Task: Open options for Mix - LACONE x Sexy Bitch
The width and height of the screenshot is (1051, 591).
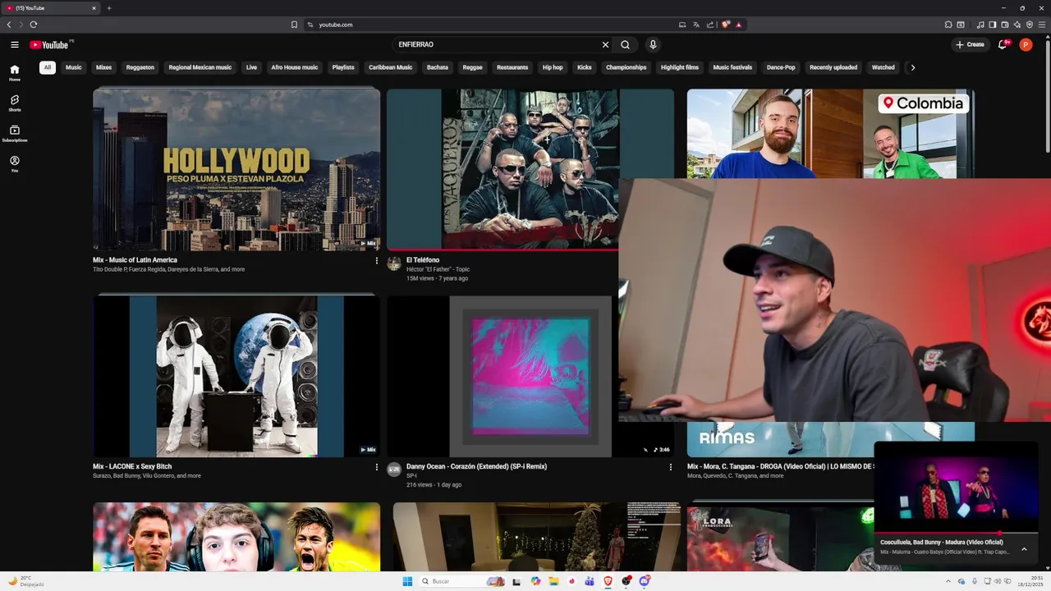Action: (x=377, y=467)
